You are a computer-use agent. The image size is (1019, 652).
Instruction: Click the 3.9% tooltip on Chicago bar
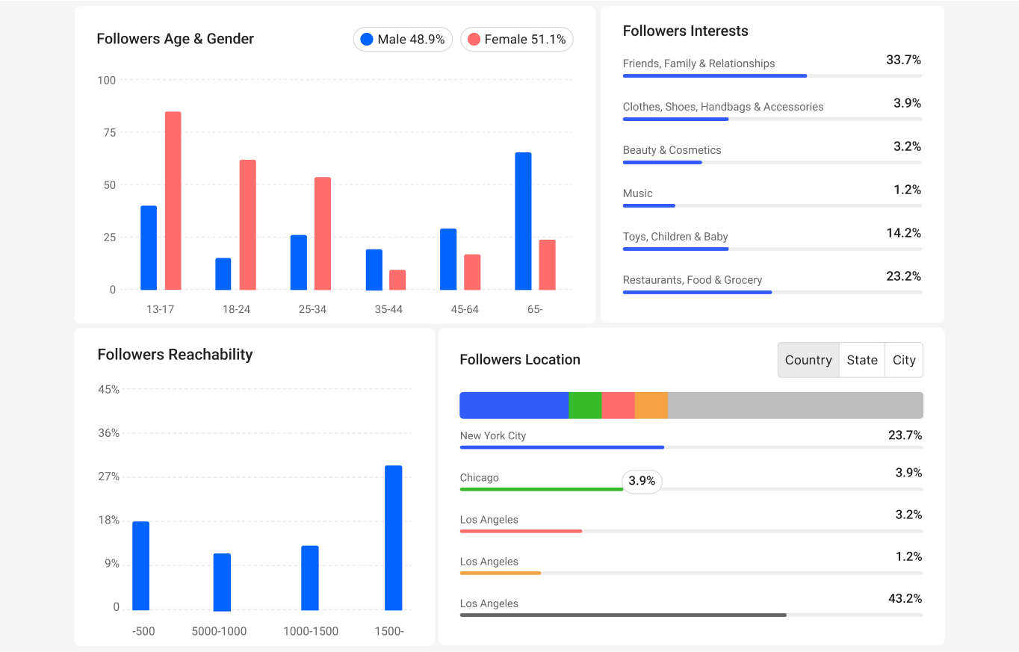(642, 481)
